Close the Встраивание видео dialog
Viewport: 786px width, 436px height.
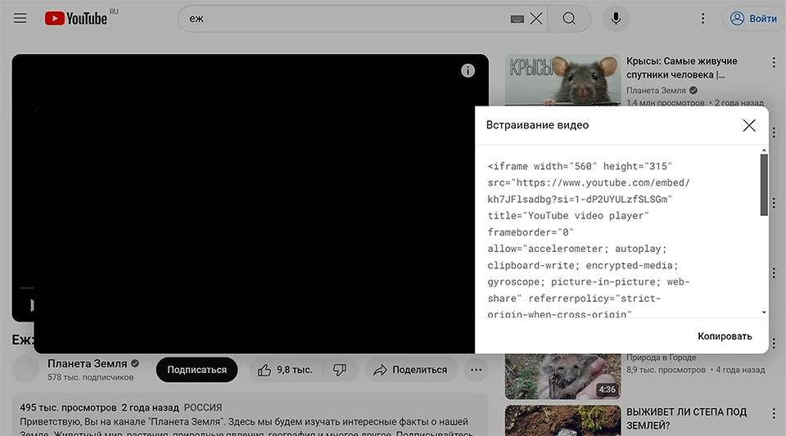(x=749, y=125)
